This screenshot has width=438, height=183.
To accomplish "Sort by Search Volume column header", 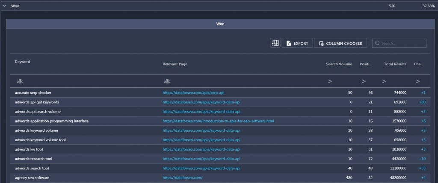I will point(339,64).
